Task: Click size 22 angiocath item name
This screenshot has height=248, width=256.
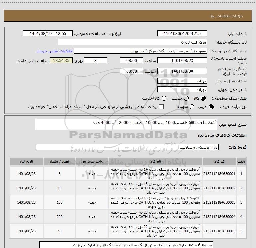Action: point(156,231)
